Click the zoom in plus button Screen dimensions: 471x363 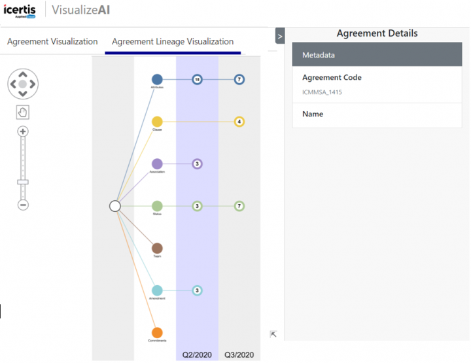pos(23,131)
